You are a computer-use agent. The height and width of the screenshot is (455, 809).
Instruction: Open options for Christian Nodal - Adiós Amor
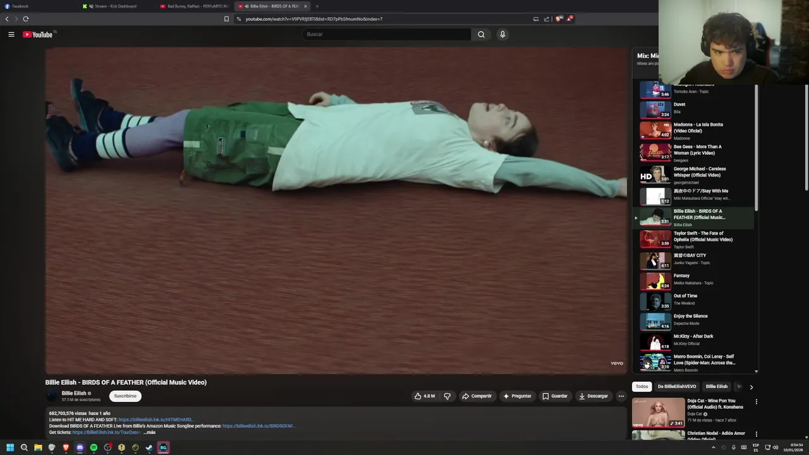(756, 434)
